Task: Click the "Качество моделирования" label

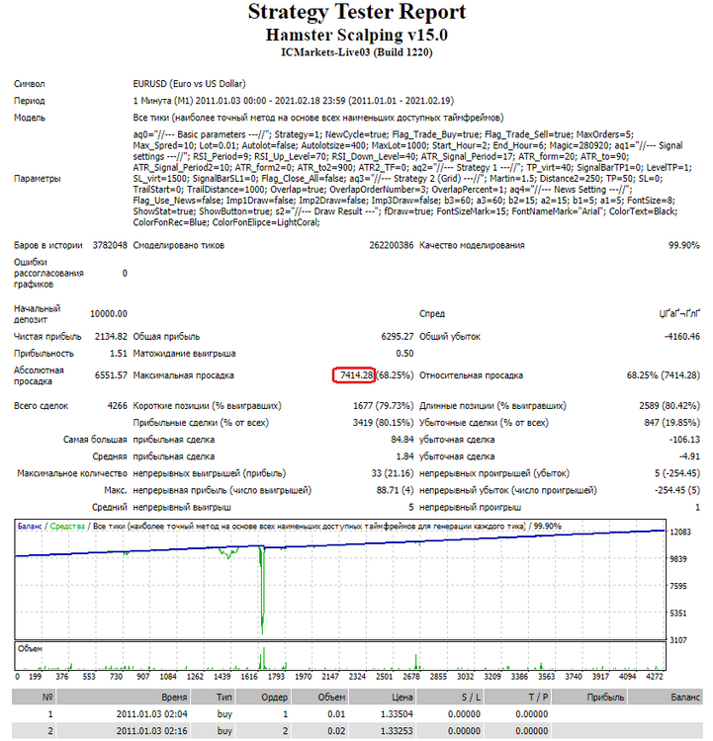Action: click(x=472, y=245)
